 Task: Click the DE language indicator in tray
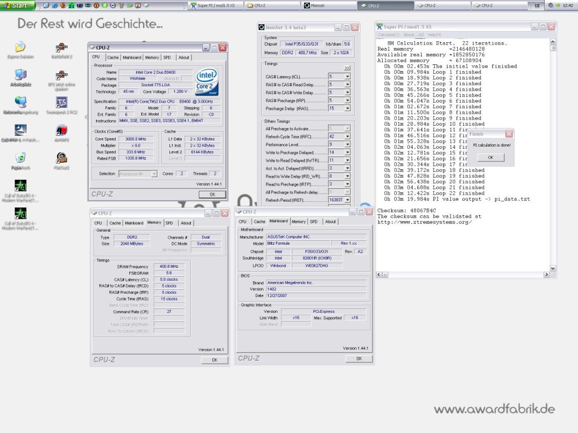(x=537, y=6)
